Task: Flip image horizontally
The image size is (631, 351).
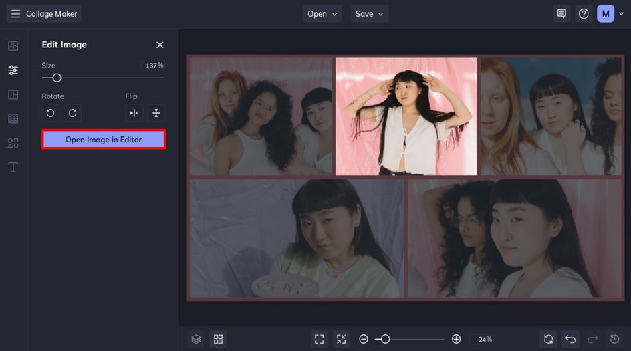Action: [134, 113]
